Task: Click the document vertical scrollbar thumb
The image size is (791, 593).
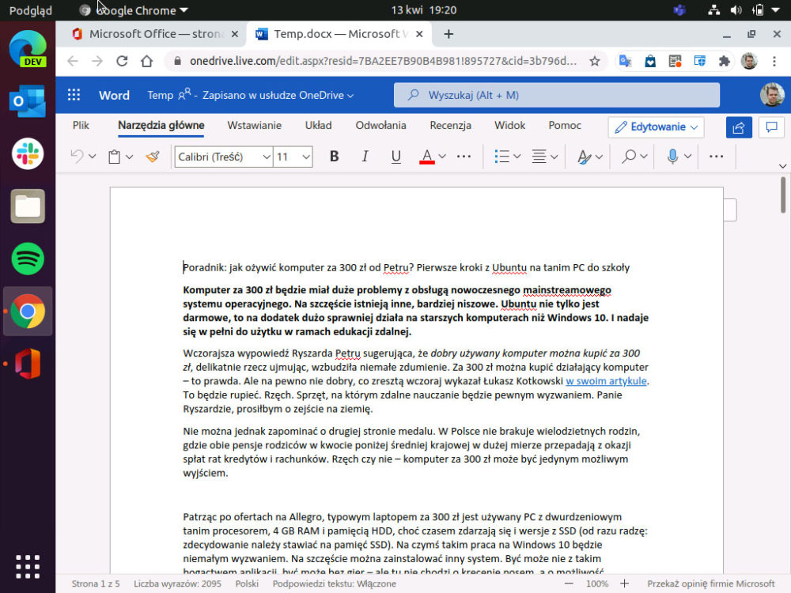Action: [x=782, y=195]
